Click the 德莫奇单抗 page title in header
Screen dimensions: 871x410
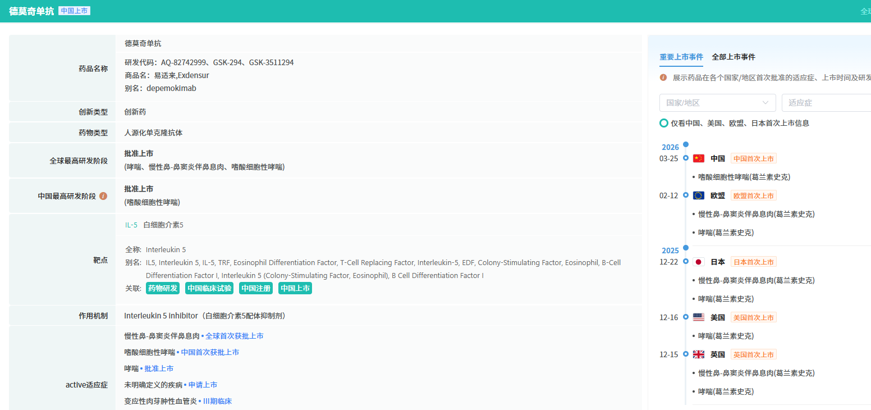pyautogui.click(x=31, y=11)
